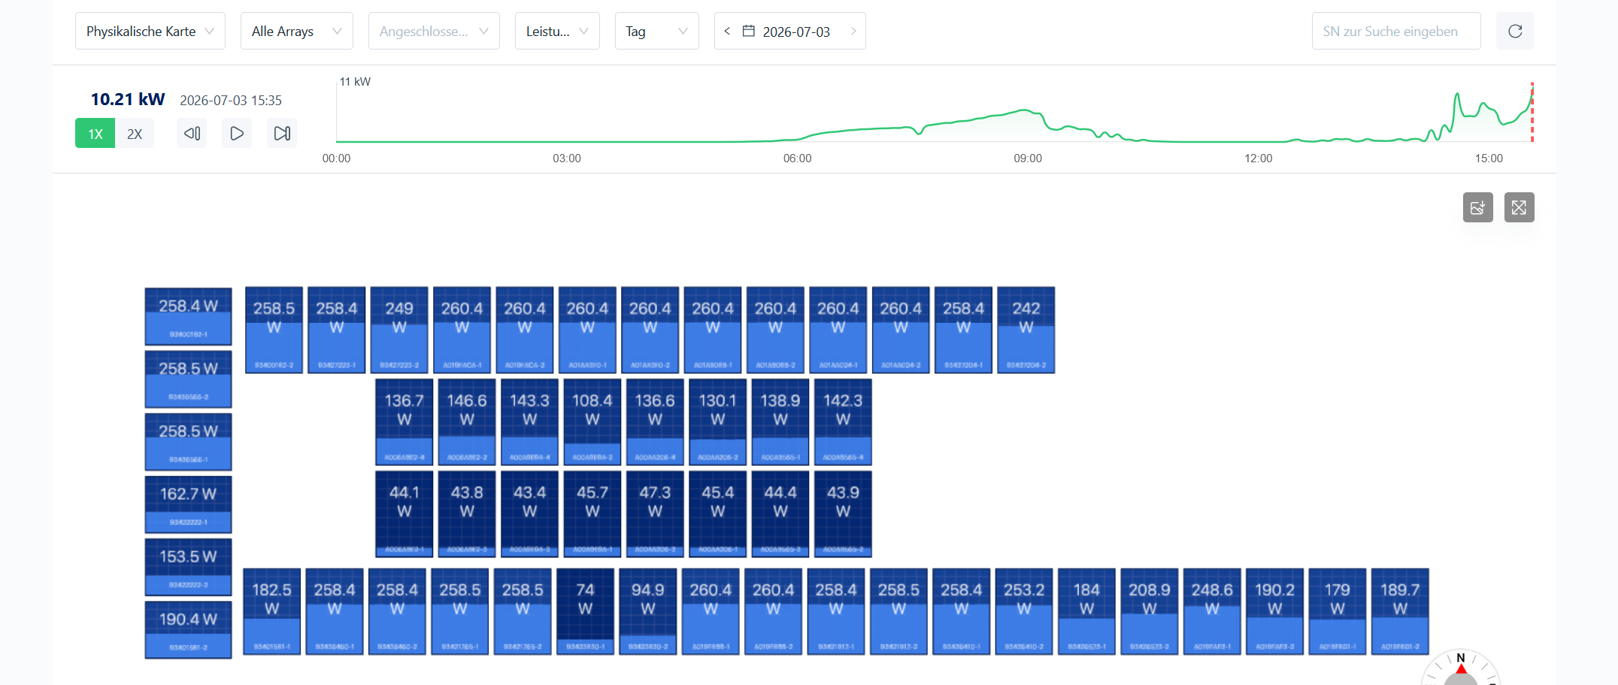
Task: Download the panel map as image
Action: point(1477,207)
